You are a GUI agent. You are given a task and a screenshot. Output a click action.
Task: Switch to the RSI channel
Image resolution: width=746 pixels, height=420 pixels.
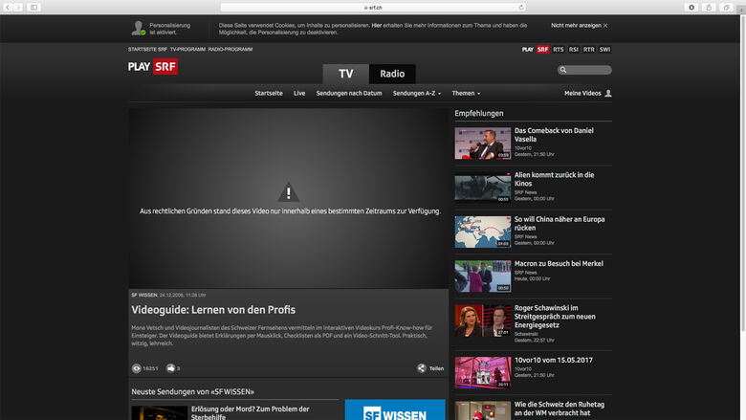click(574, 50)
